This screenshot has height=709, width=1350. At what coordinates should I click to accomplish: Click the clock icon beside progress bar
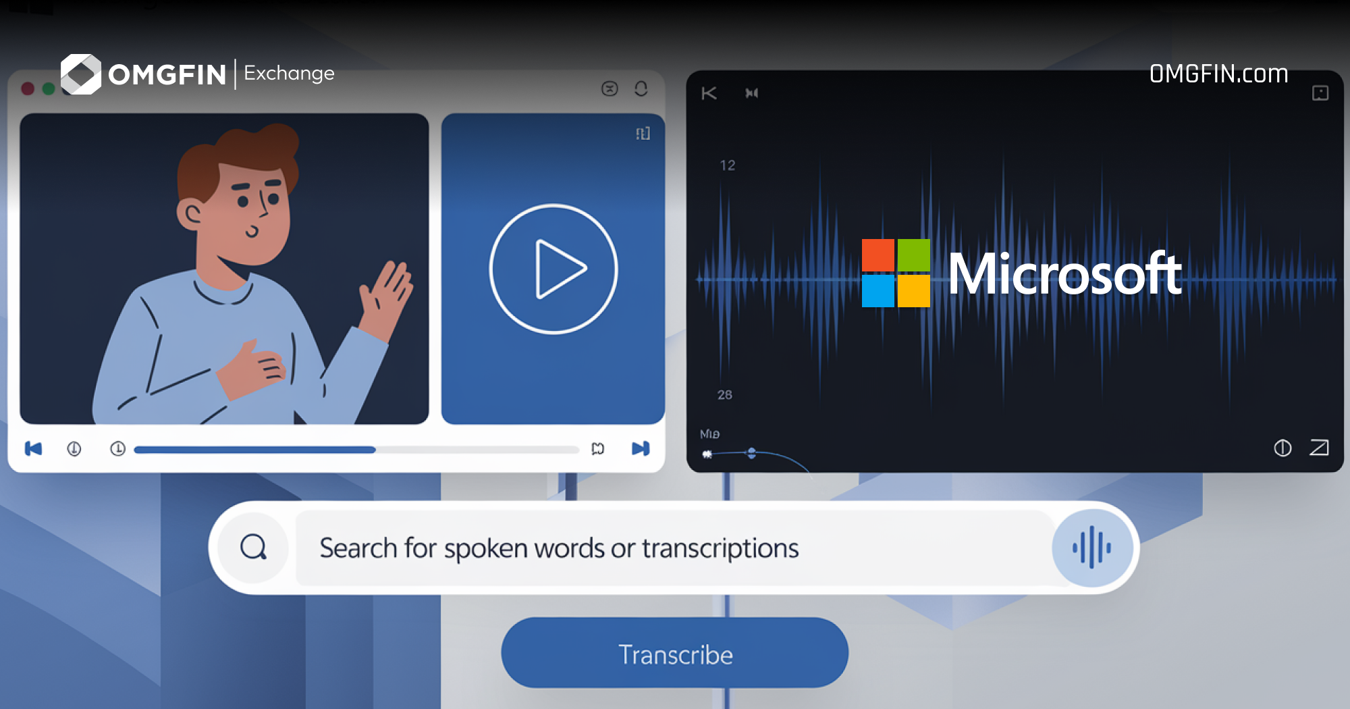pos(117,448)
